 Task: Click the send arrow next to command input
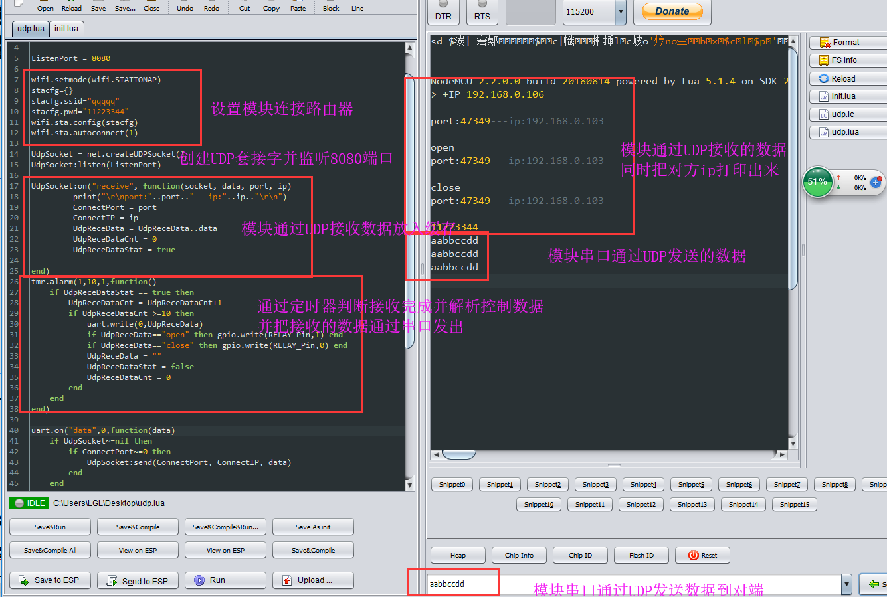tap(873, 584)
